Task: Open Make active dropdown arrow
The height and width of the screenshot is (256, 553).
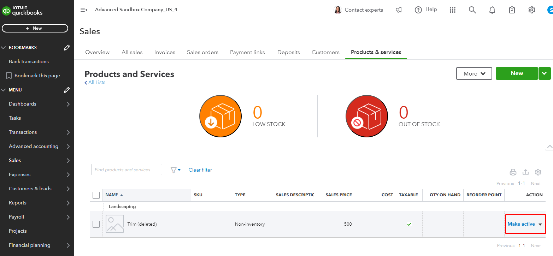Action: 540,224
